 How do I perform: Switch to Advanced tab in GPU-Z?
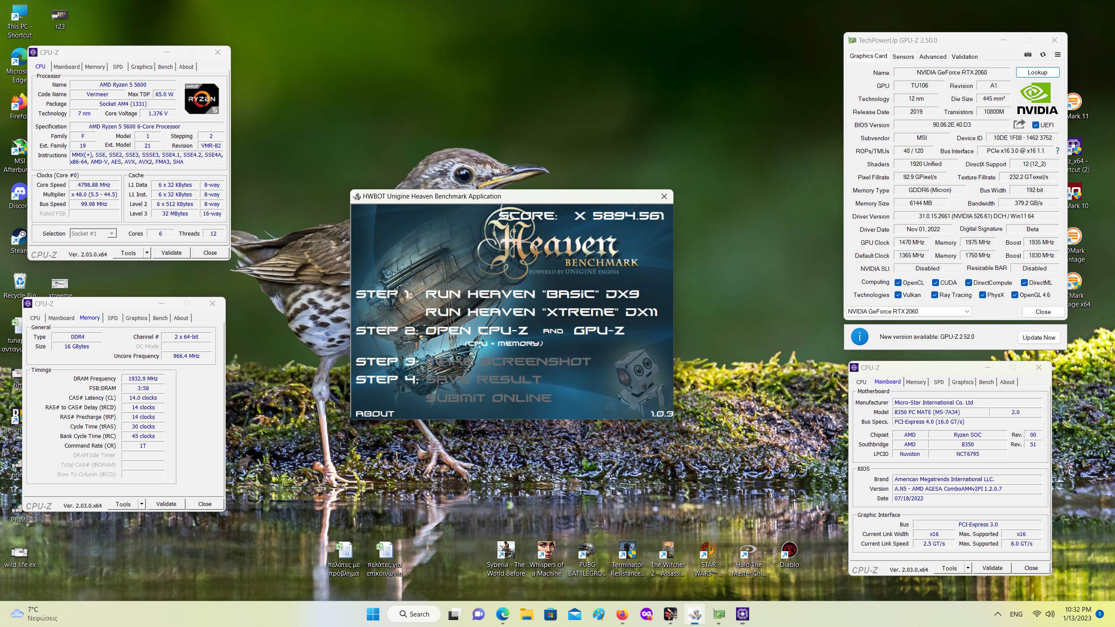(933, 57)
